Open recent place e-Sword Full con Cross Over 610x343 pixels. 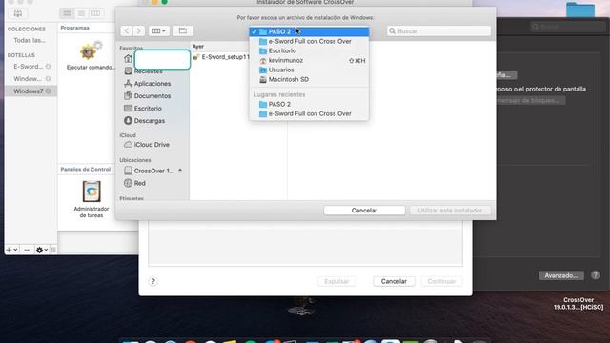pyautogui.click(x=309, y=113)
